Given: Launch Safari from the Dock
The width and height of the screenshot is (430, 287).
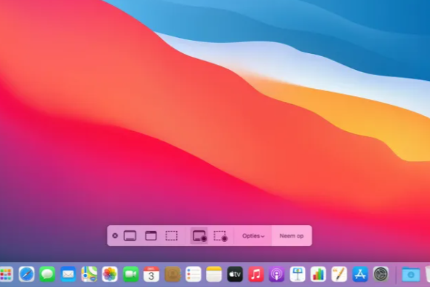Looking at the screenshot, I should 27,274.
